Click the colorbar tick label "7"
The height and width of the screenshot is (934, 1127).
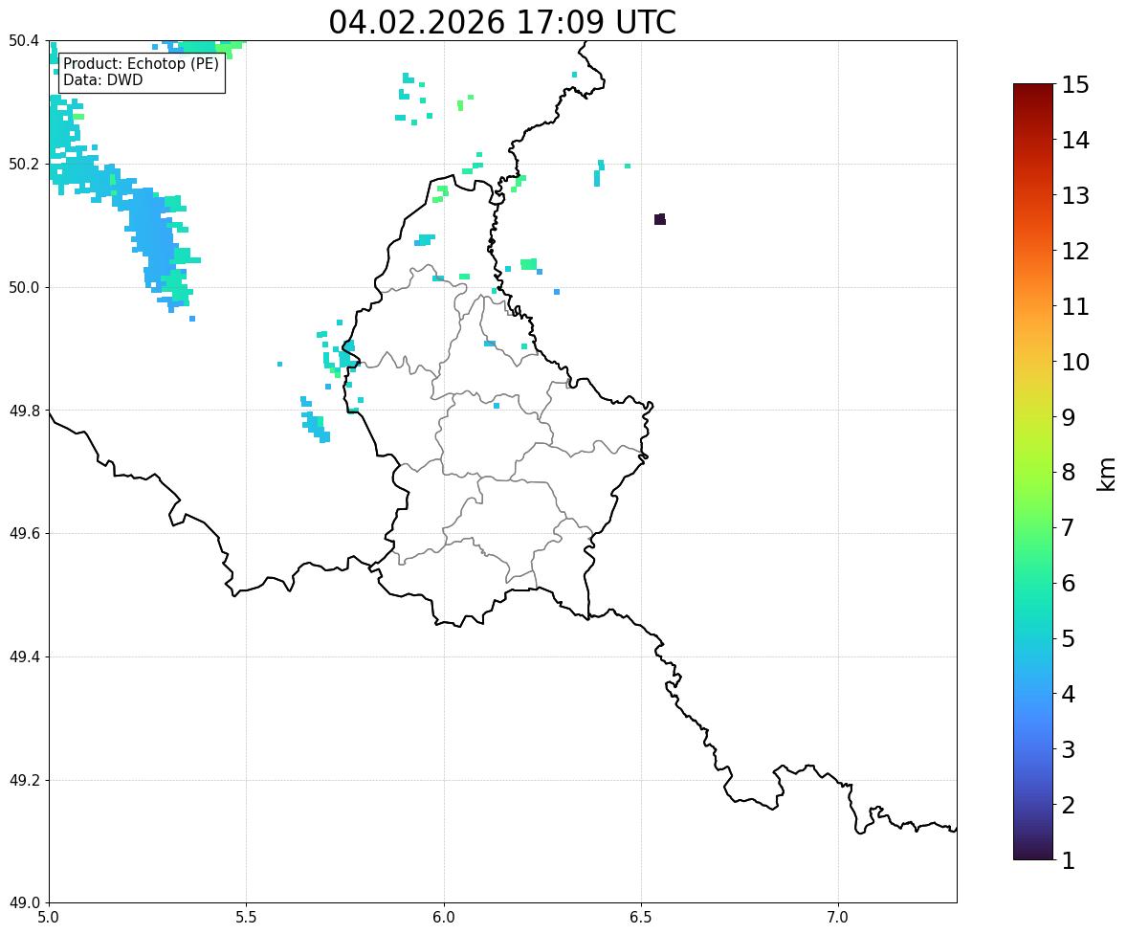[1068, 527]
